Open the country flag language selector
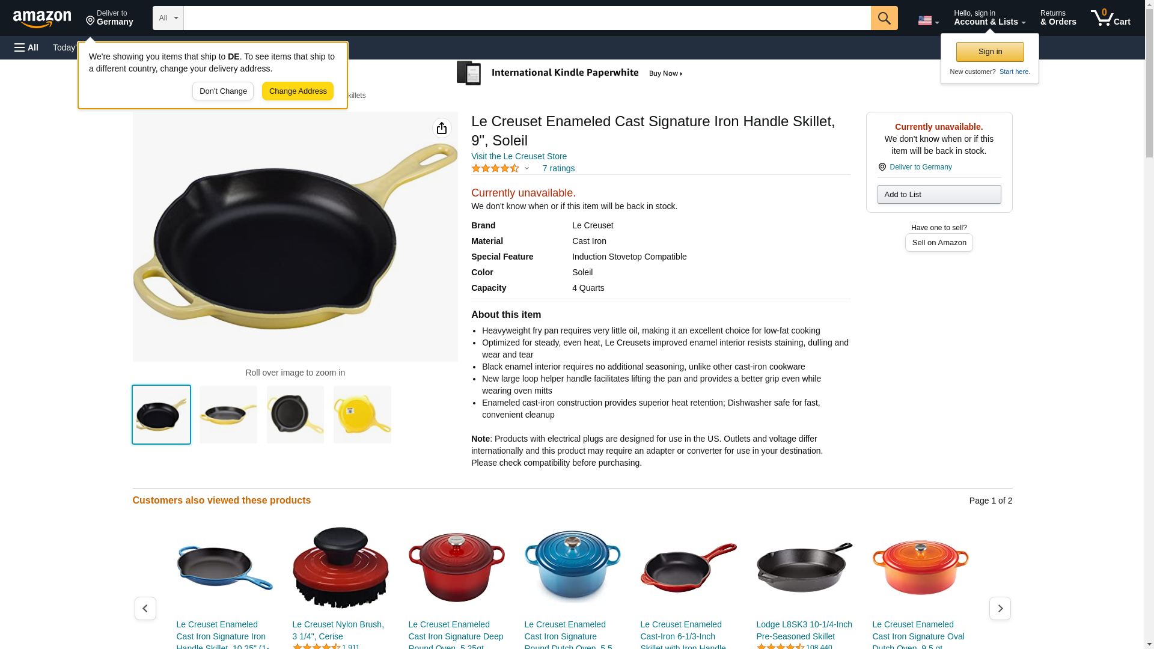This screenshot has height=649, width=1154. pyautogui.click(x=928, y=20)
